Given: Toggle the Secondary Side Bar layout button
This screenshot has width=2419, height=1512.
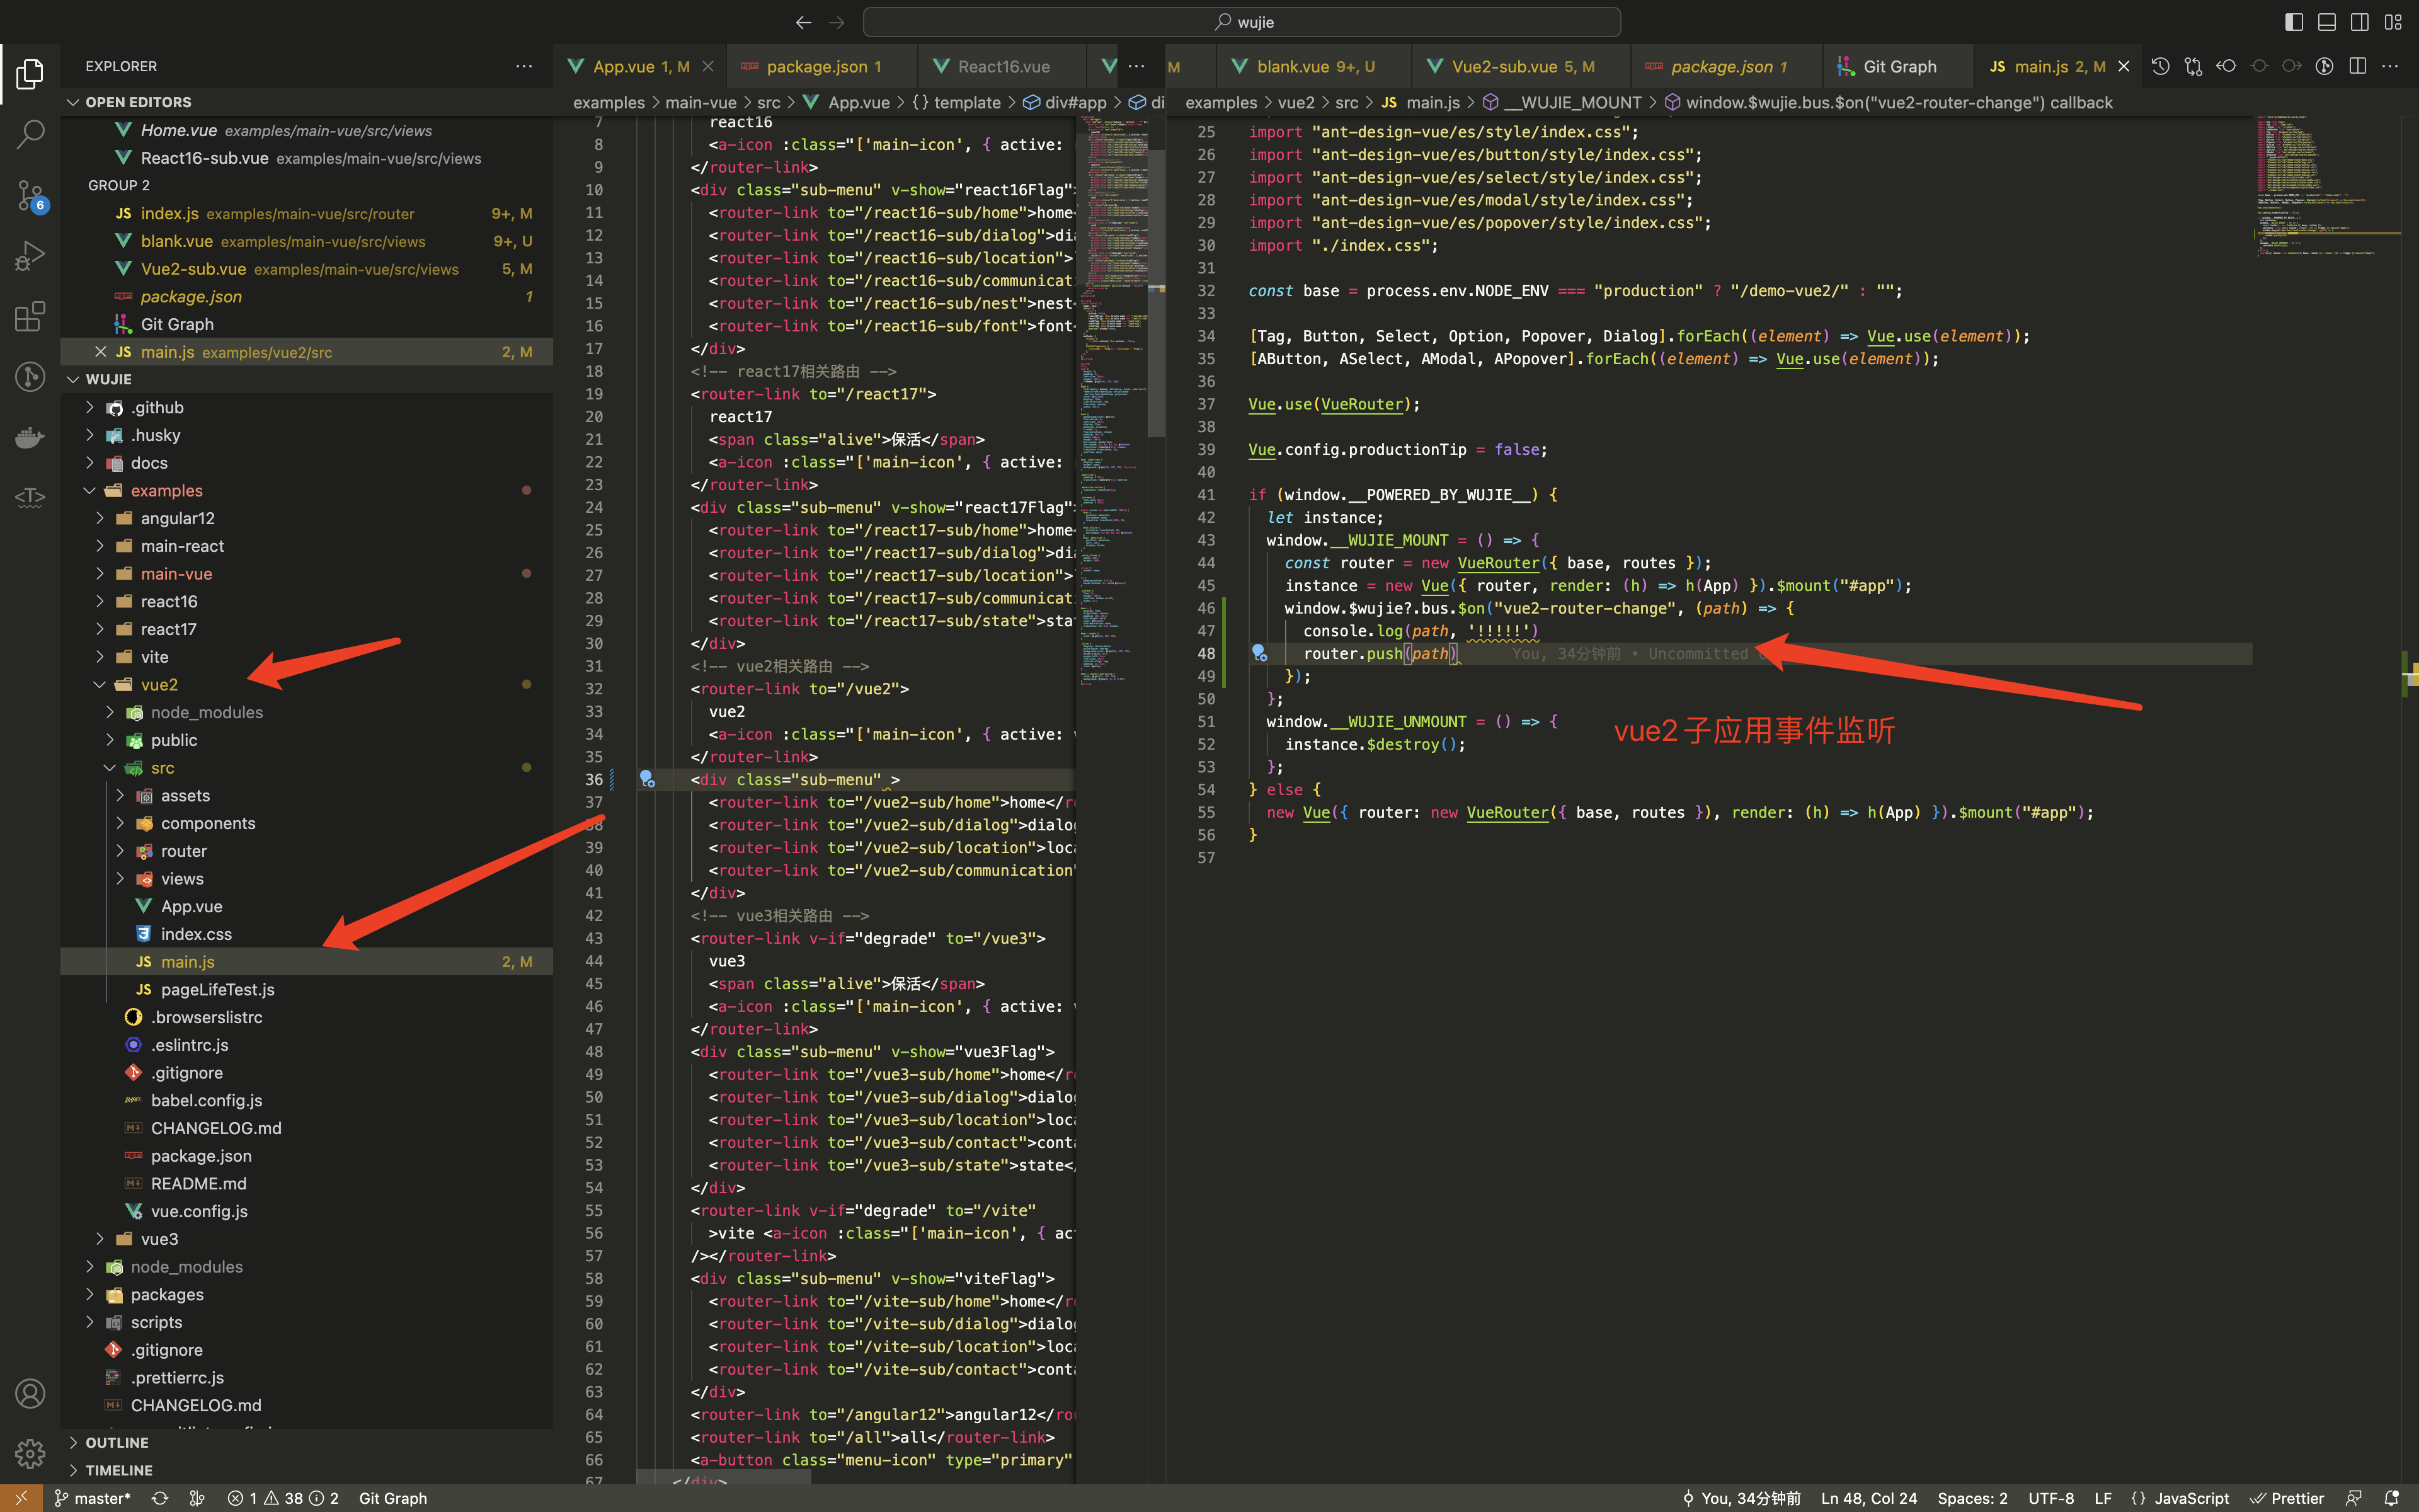Looking at the screenshot, I should (2359, 22).
